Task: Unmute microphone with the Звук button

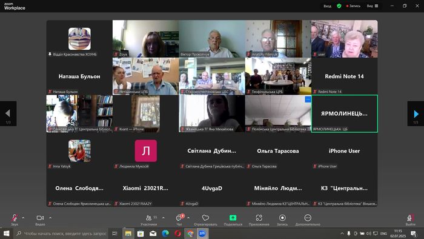Action: [x=15, y=220]
